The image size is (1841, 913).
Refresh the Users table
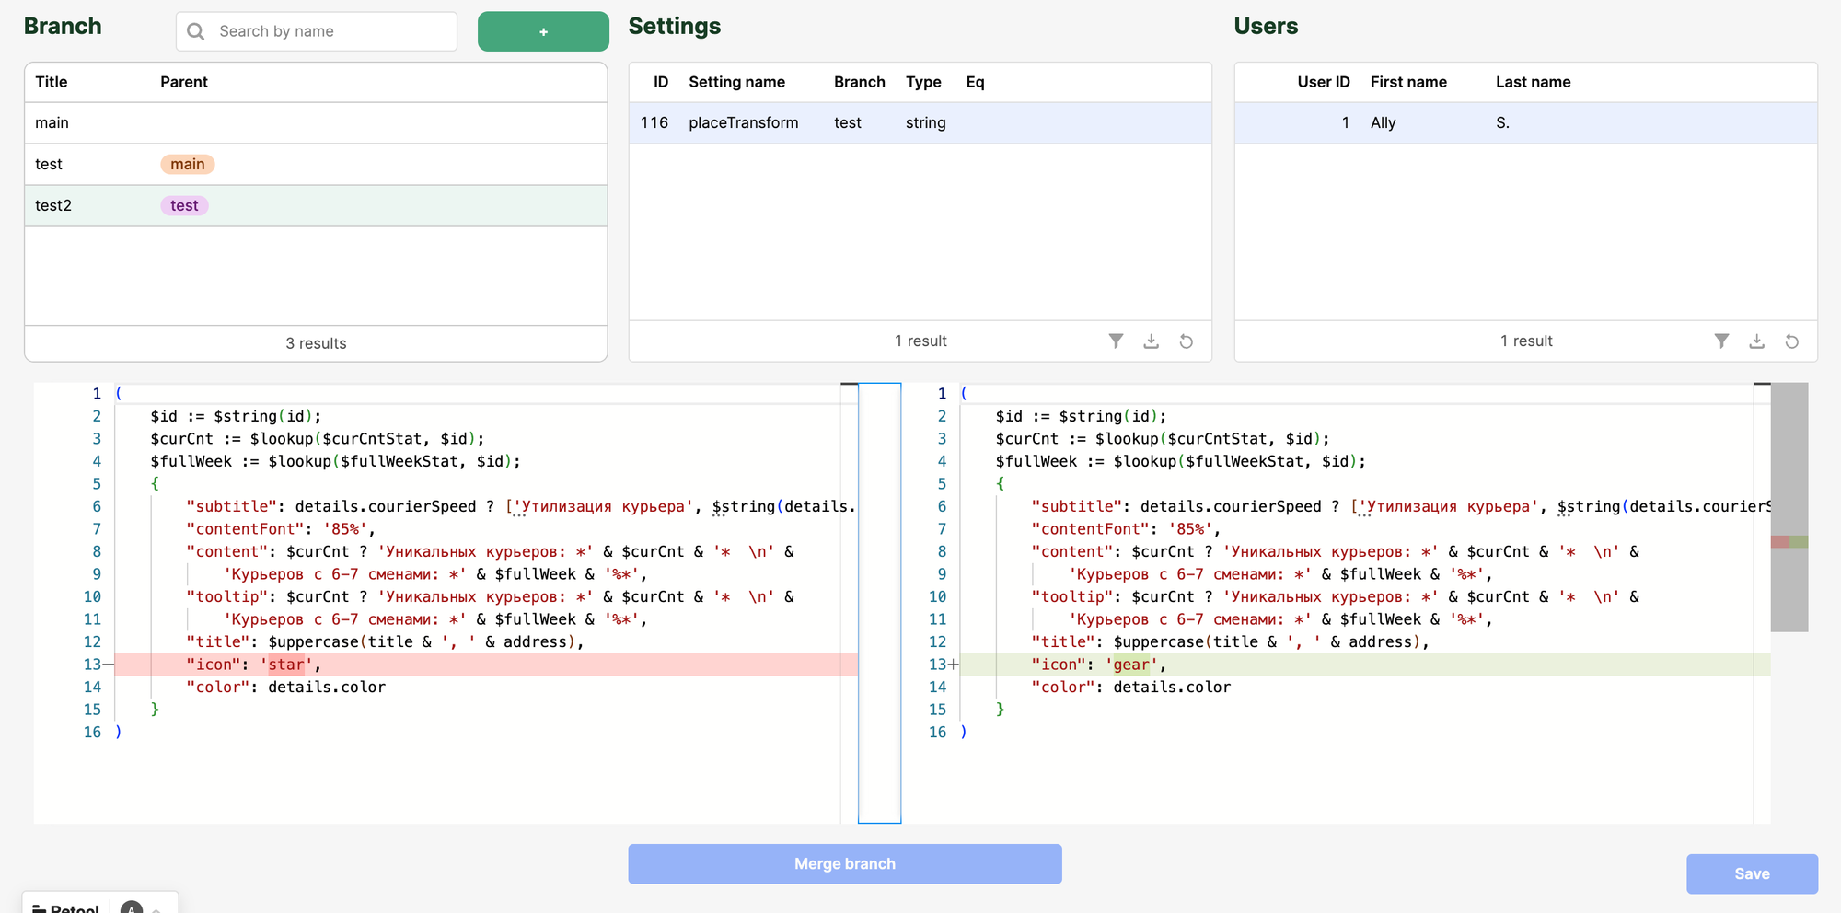[1792, 341]
